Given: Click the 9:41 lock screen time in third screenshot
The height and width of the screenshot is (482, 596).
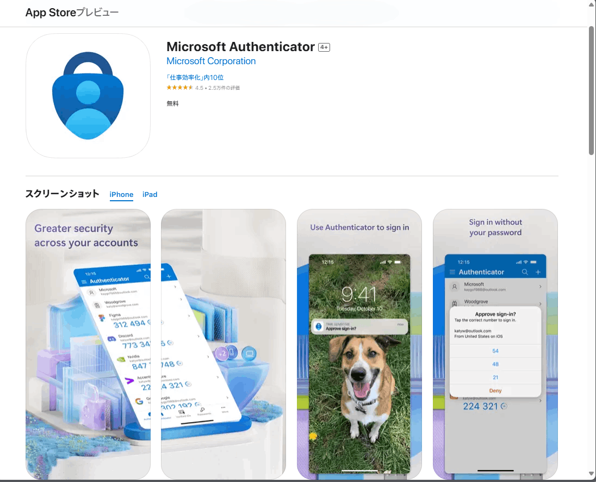Looking at the screenshot, I should 359,294.
